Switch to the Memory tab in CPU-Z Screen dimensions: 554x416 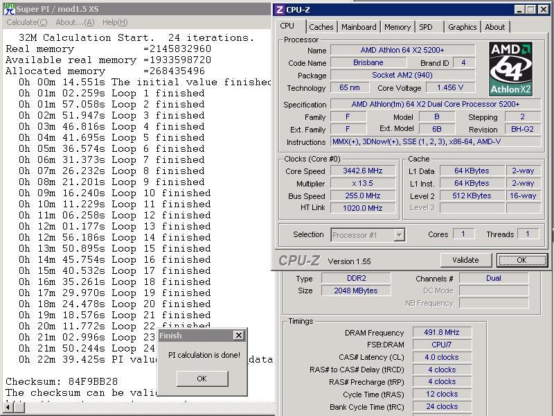(x=397, y=27)
